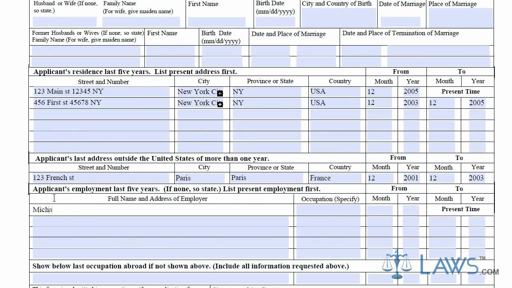Viewport: 512px width, 288px height.
Task: Click the 'Date and Place of Termination of Marriage' header
Action: [x=400, y=33]
